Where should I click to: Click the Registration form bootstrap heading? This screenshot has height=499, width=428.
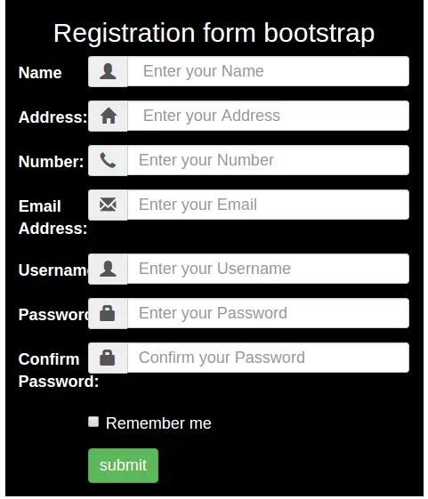click(214, 33)
